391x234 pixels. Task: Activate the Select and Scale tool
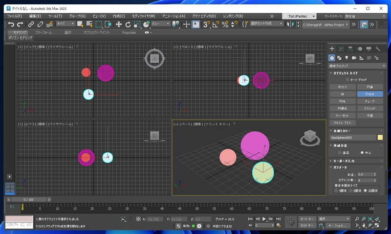[x=137, y=24]
